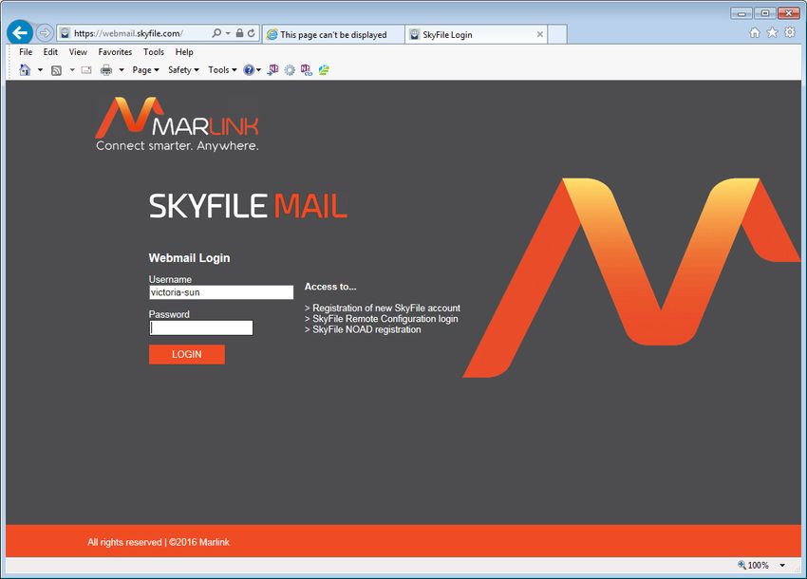Open the Page dropdown in command bar
This screenshot has width=807, height=579.
pos(145,70)
